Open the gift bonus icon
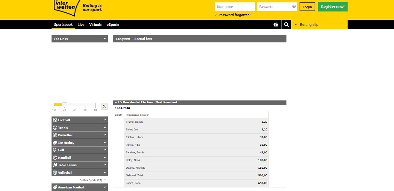Viewport: 394px width, 191px height. 276,25
